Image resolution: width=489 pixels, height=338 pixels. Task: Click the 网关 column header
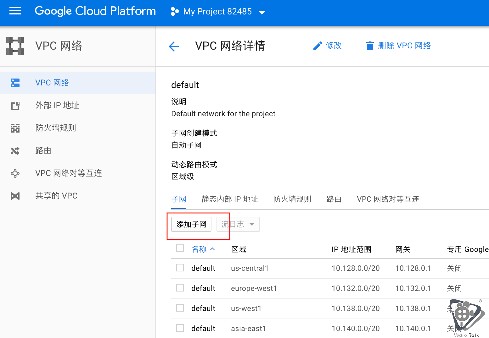(403, 249)
